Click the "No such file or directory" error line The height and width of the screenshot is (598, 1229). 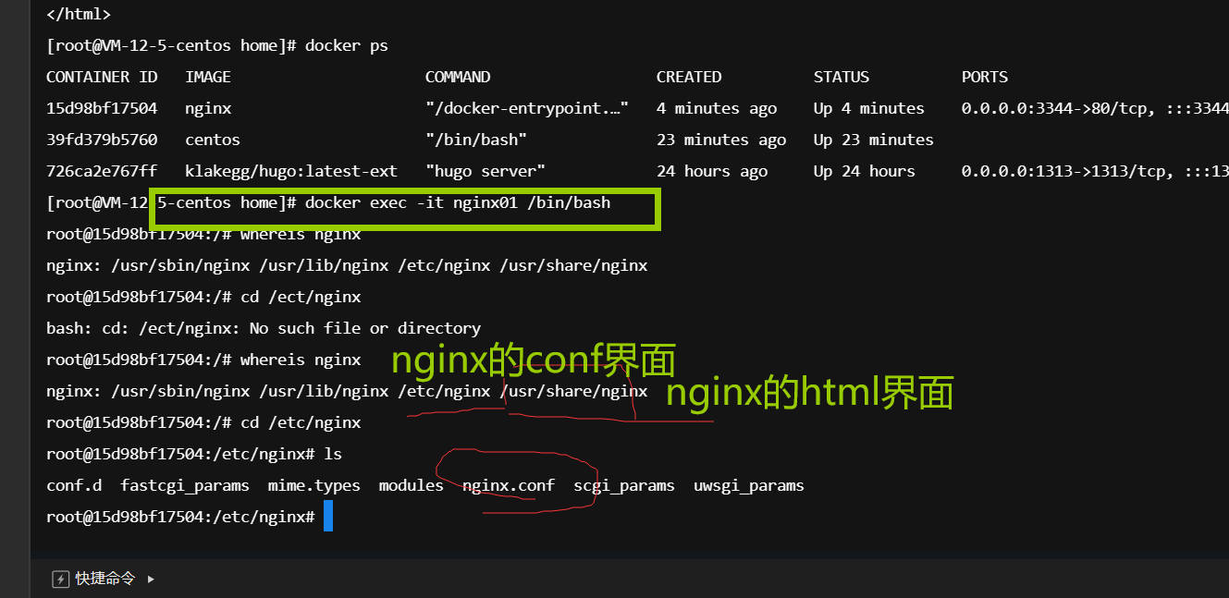(x=264, y=328)
